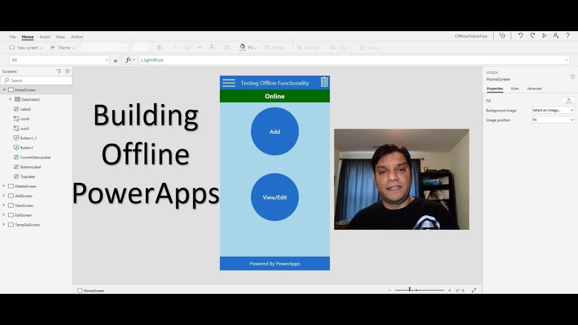
Task: Switch to the View ribbon tab
Action: [x=61, y=37]
